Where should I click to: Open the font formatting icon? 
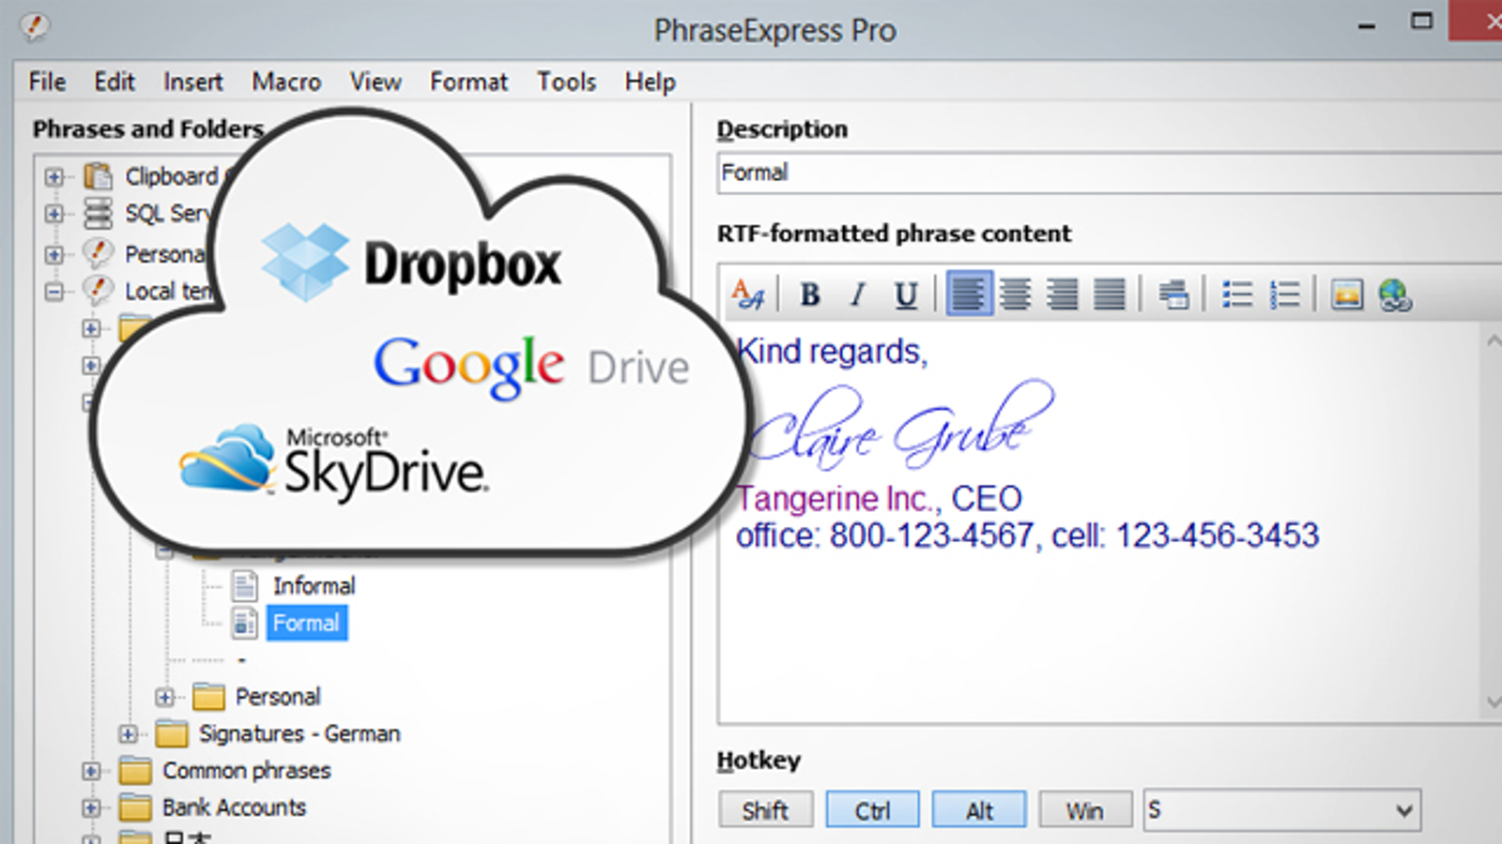(748, 294)
